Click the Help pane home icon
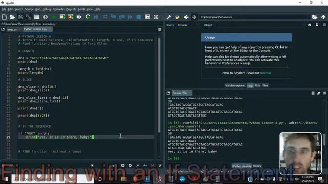 point(310,25)
